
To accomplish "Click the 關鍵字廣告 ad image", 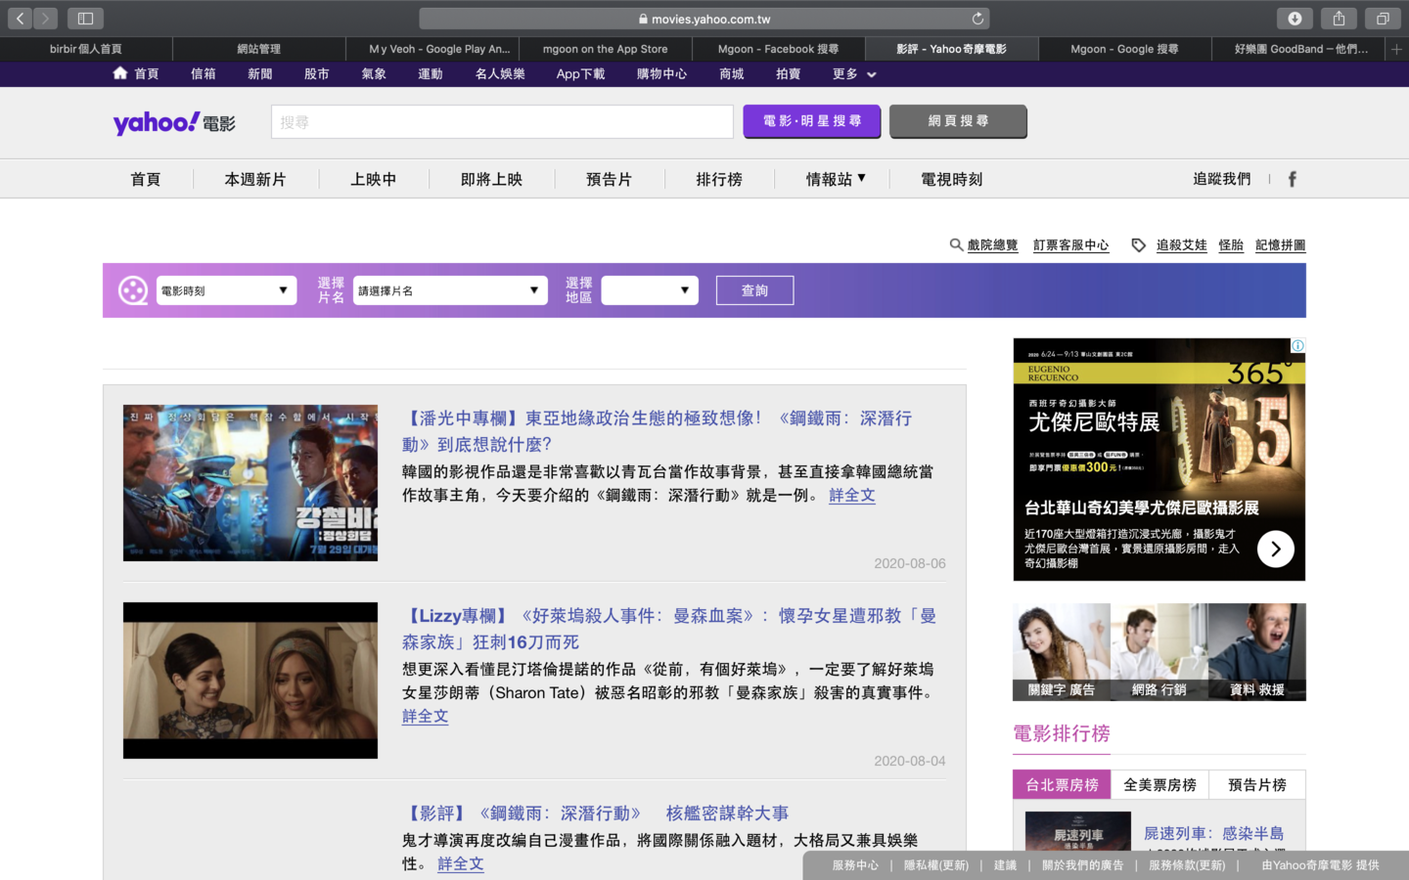I will 1062,652.
